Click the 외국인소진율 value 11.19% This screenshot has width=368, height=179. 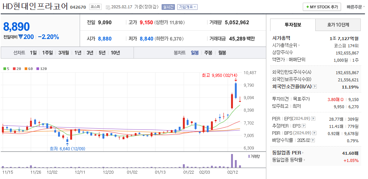(351, 87)
